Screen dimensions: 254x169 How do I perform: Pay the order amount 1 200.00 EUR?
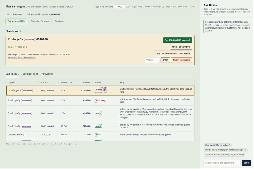(173, 54)
